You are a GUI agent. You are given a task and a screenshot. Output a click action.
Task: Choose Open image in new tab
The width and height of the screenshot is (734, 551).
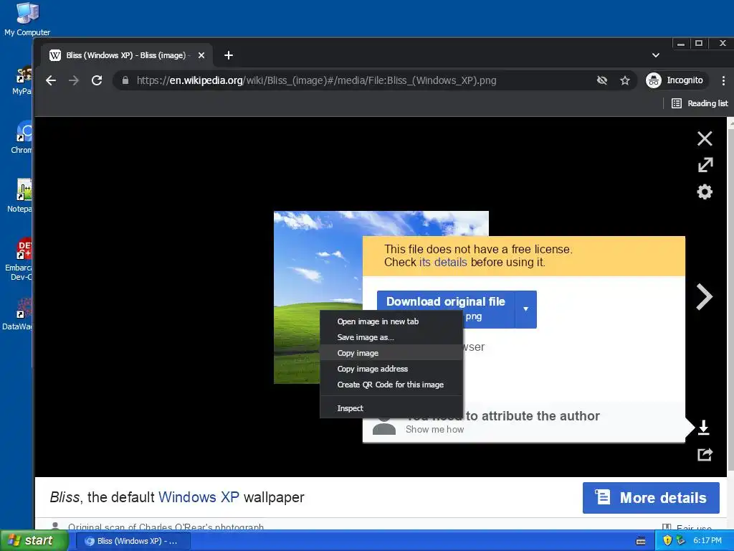click(x=391, y=321)
